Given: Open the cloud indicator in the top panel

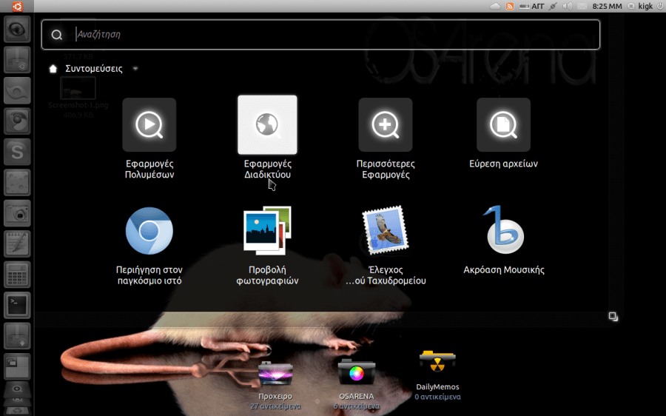Looking at the screenshot, I should (x=495, y=6).
